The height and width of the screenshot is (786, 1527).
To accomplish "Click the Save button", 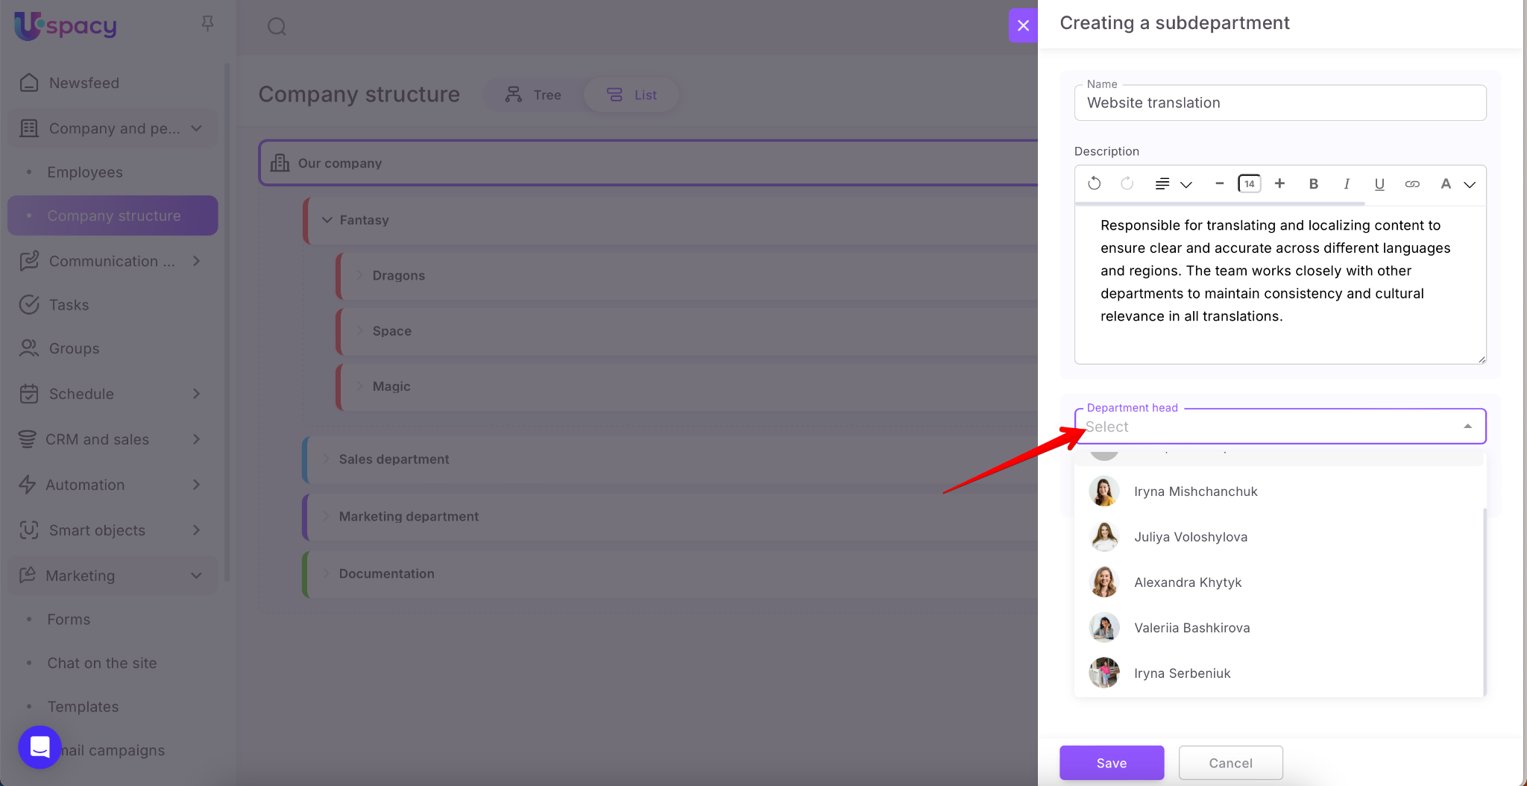I will pos(1111,763).
